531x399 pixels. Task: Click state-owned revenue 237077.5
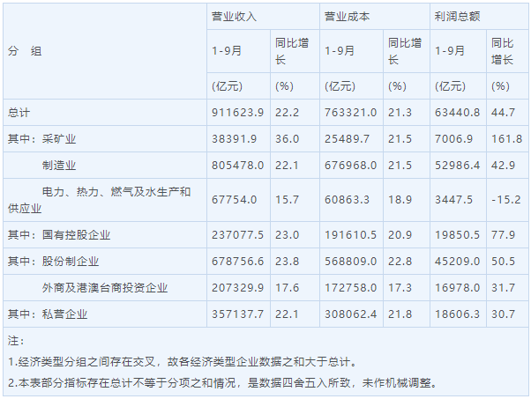[238, 234]
